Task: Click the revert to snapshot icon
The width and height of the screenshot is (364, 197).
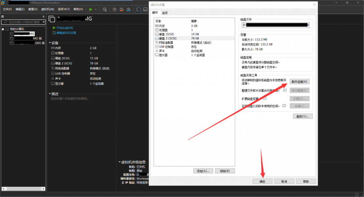Action: (x=122, y=10)
